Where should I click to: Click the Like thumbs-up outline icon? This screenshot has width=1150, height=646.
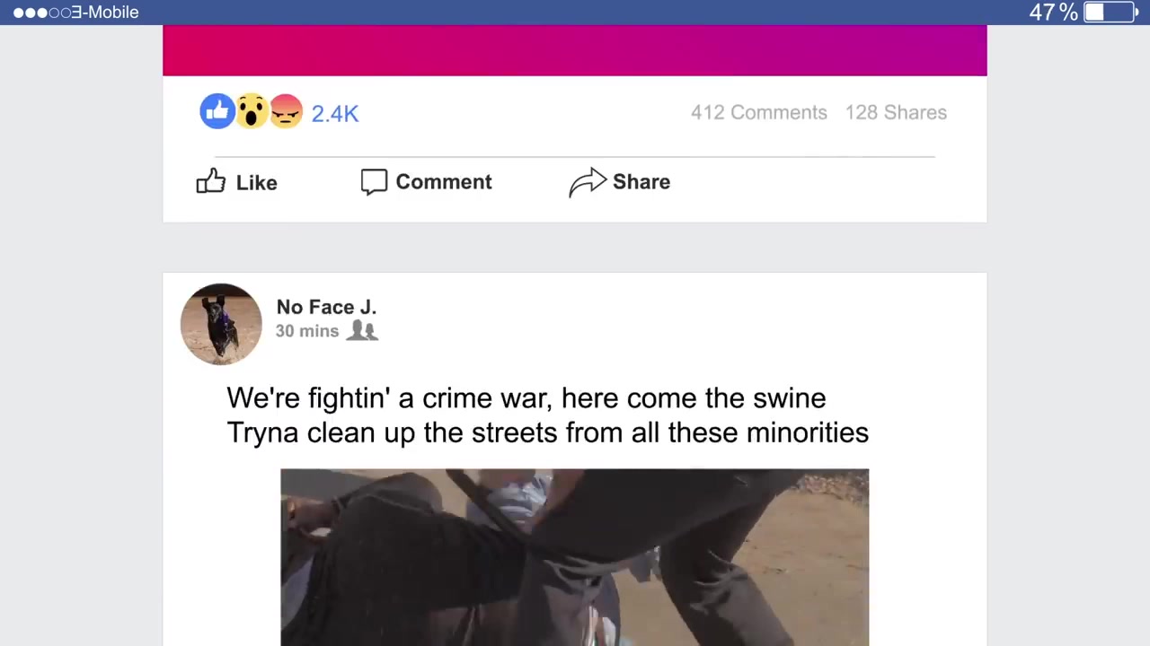(211, 181)
